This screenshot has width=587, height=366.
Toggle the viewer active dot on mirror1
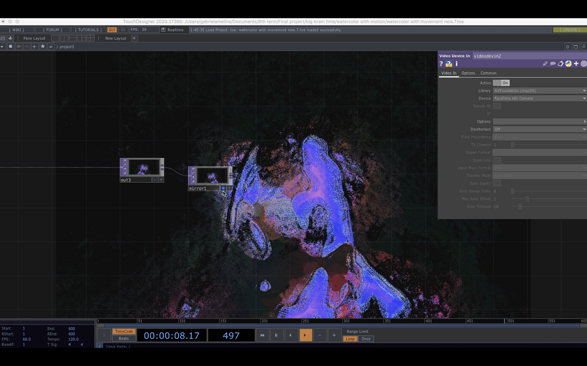pos(223,188)
